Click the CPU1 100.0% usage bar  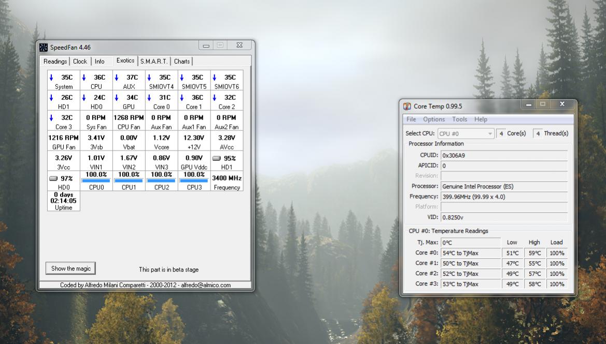pos(129,181)
